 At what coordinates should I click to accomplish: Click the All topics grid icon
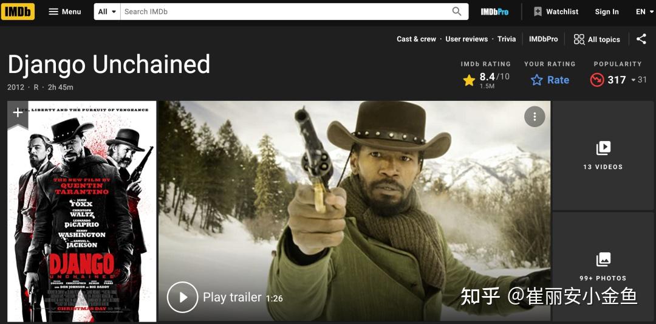579,40
